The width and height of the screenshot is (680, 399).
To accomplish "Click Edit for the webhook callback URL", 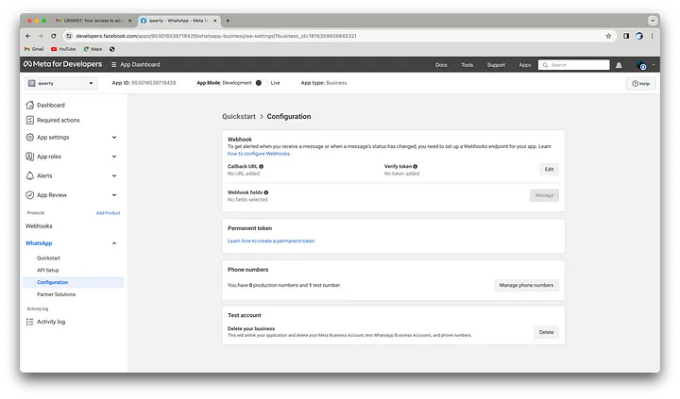I will click(x=549, y=170).
